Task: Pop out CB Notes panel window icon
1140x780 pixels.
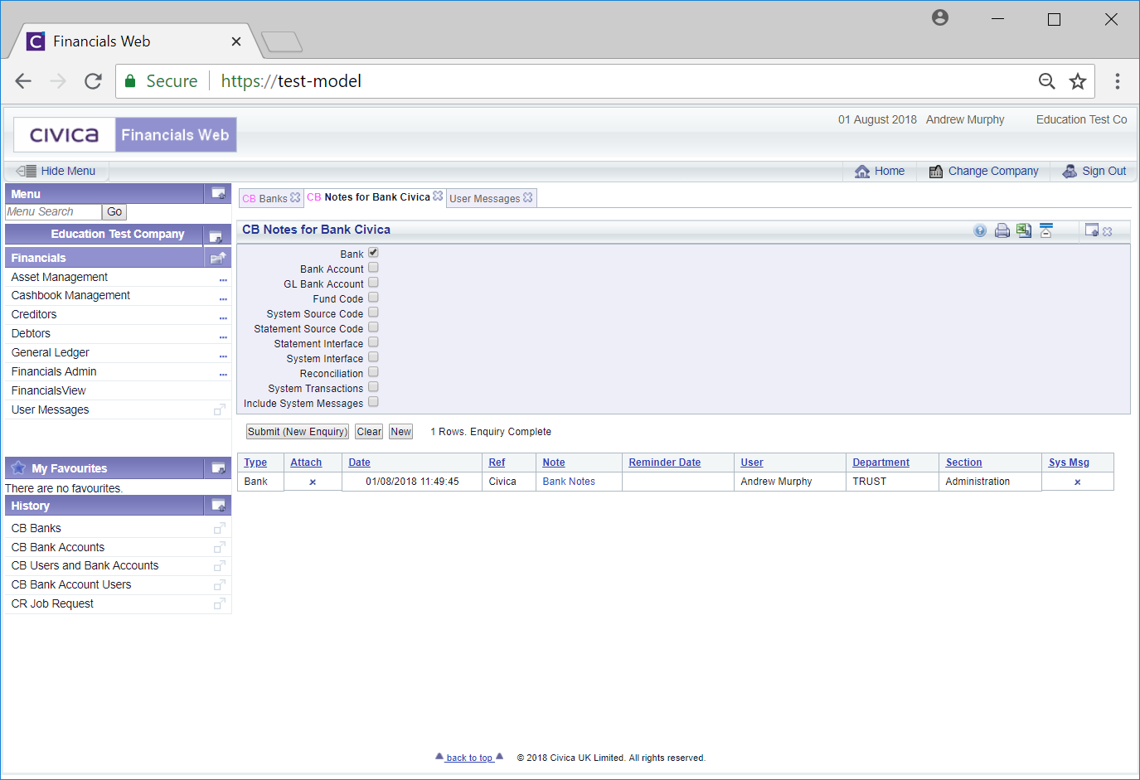Action: tap(1092, 230)
